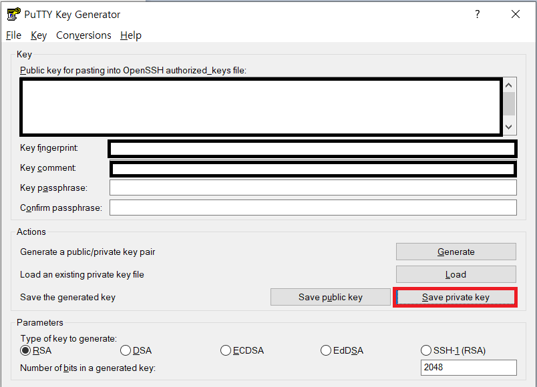Click inside the public key text box
The height and width of the screenshot is (387, 537).
pos(261,107)
